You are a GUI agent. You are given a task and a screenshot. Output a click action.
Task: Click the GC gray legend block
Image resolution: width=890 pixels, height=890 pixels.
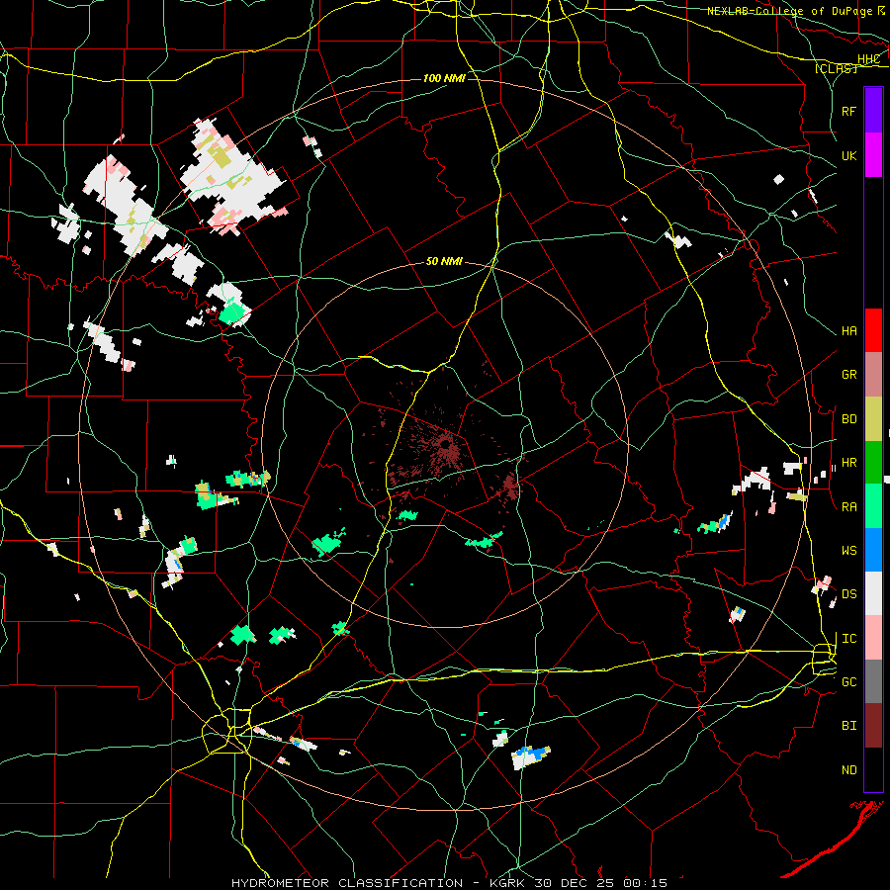pyautogui.click(x=873, y=681)
